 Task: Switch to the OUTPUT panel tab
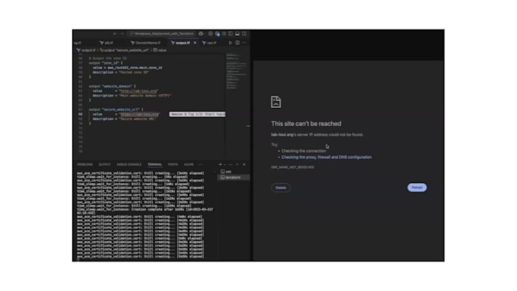pyautogui.click(x=104, y=164)
